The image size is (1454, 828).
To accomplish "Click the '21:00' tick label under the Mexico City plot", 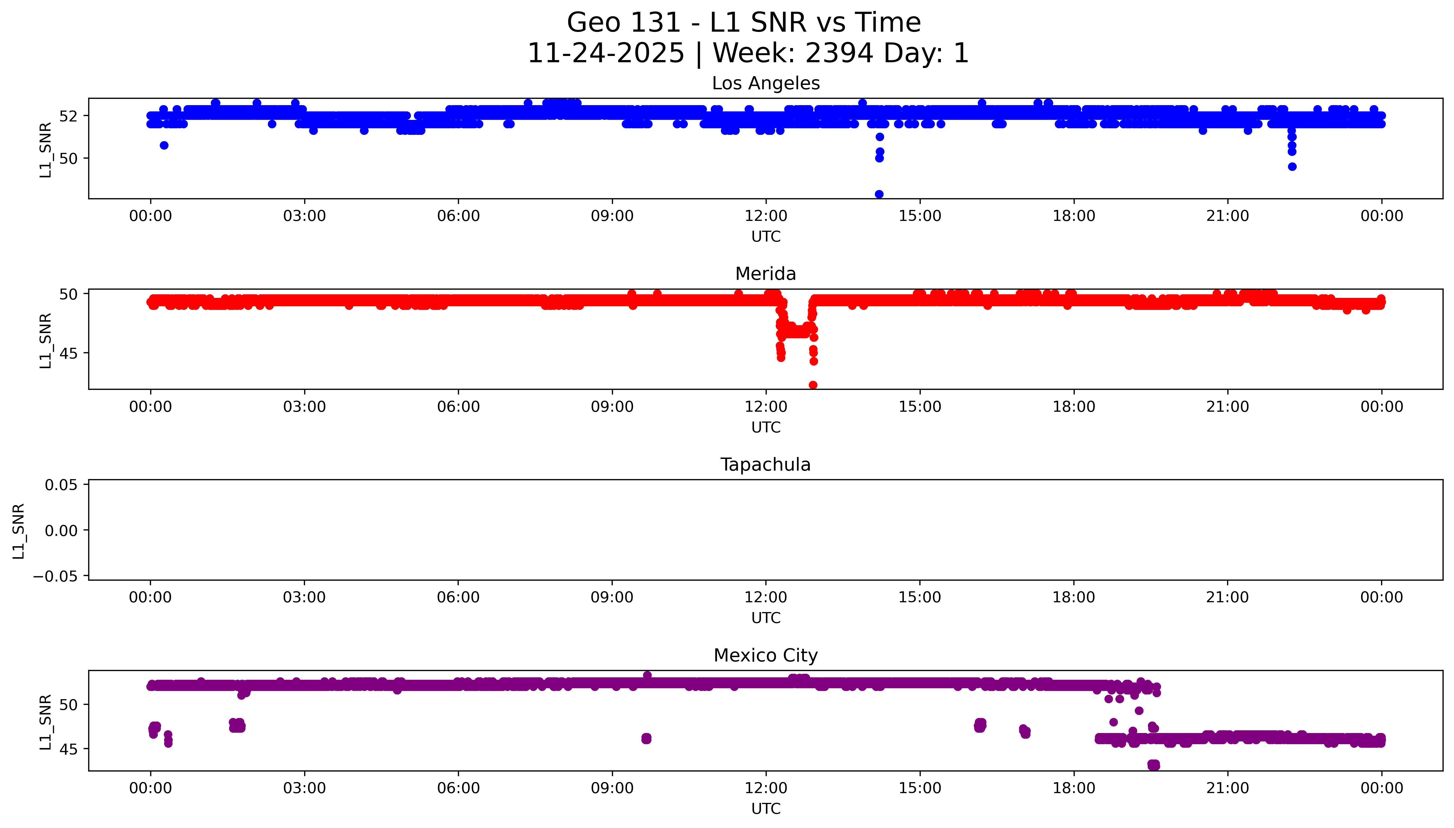I will coord(1228,788).
